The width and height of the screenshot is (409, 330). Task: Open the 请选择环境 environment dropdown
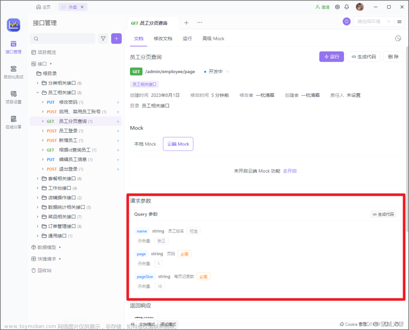373,21
